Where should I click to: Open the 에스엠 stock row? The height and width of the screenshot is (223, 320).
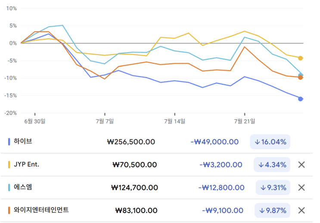23,187
